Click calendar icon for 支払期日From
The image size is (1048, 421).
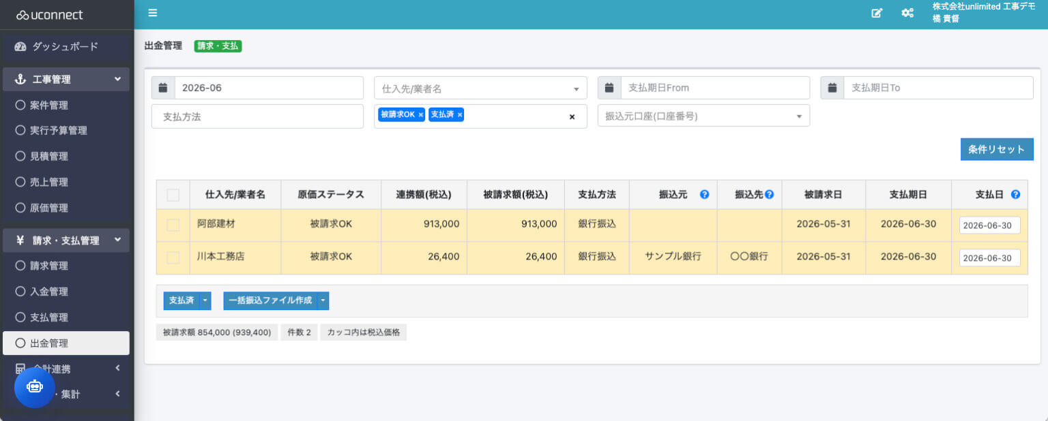point(609,88)
